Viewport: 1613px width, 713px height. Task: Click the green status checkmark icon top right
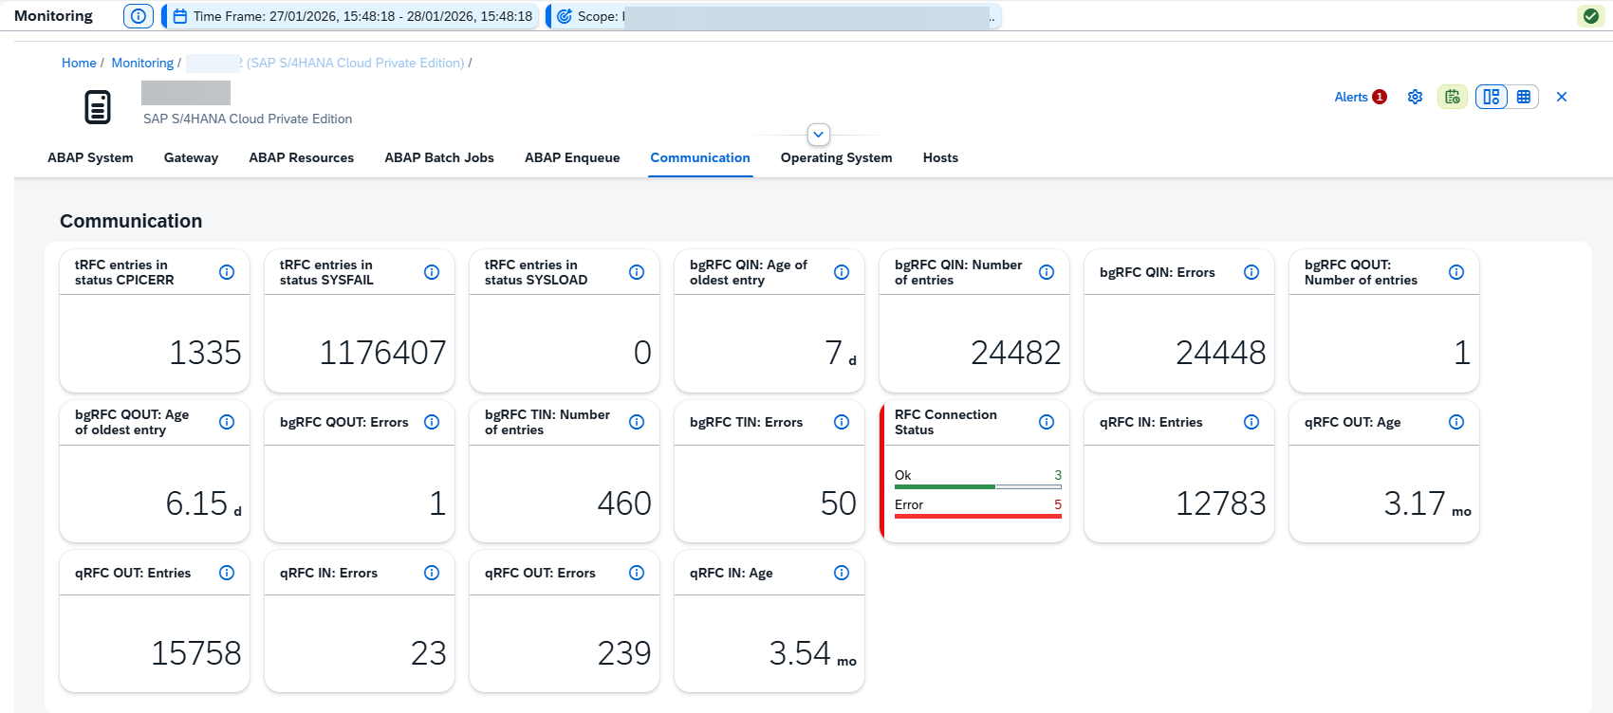pos(1591,16)
